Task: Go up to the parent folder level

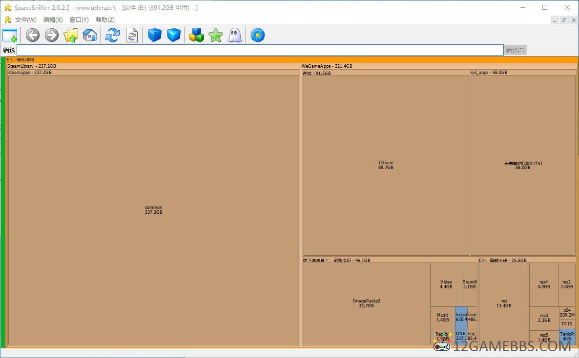Action: 71,36
